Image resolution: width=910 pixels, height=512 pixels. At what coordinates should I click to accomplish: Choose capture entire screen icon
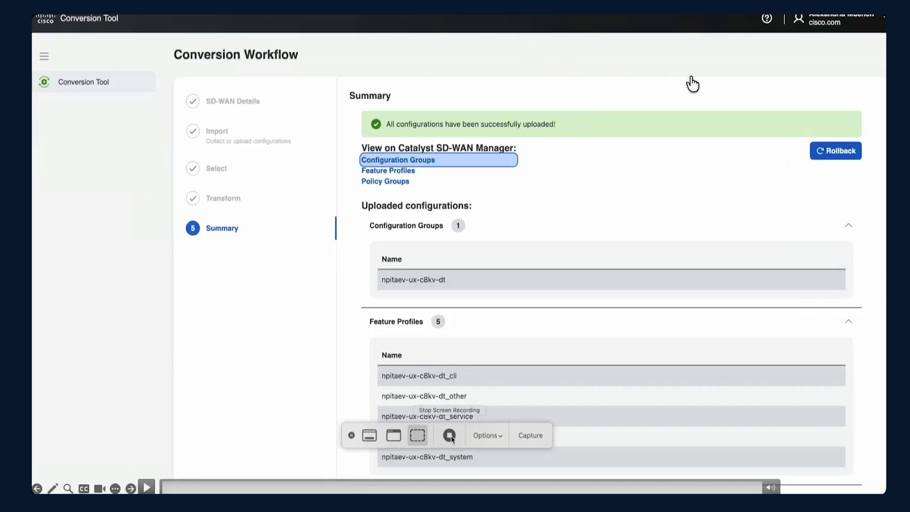click(x=370, y=436)
